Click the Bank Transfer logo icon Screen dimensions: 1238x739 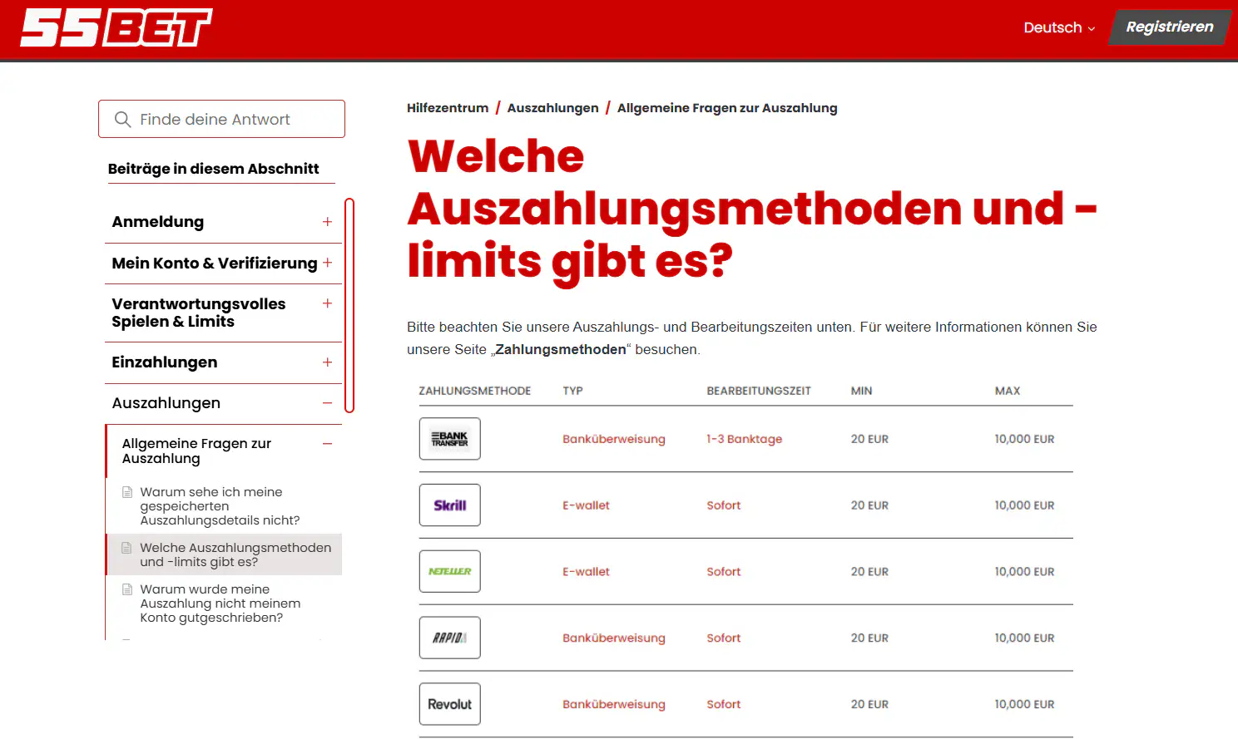450,439
